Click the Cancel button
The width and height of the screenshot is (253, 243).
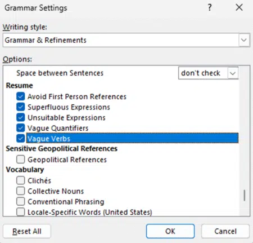[x=225, y=231]
